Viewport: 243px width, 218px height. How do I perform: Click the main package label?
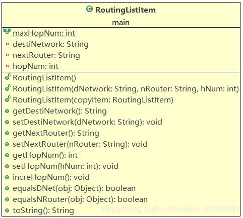121,23
